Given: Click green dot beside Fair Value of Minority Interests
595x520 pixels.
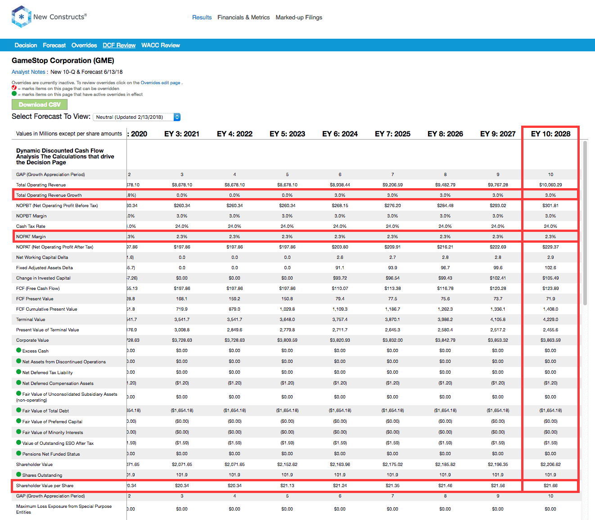Looking at the screenshot, I should click(x=19, y=432).
